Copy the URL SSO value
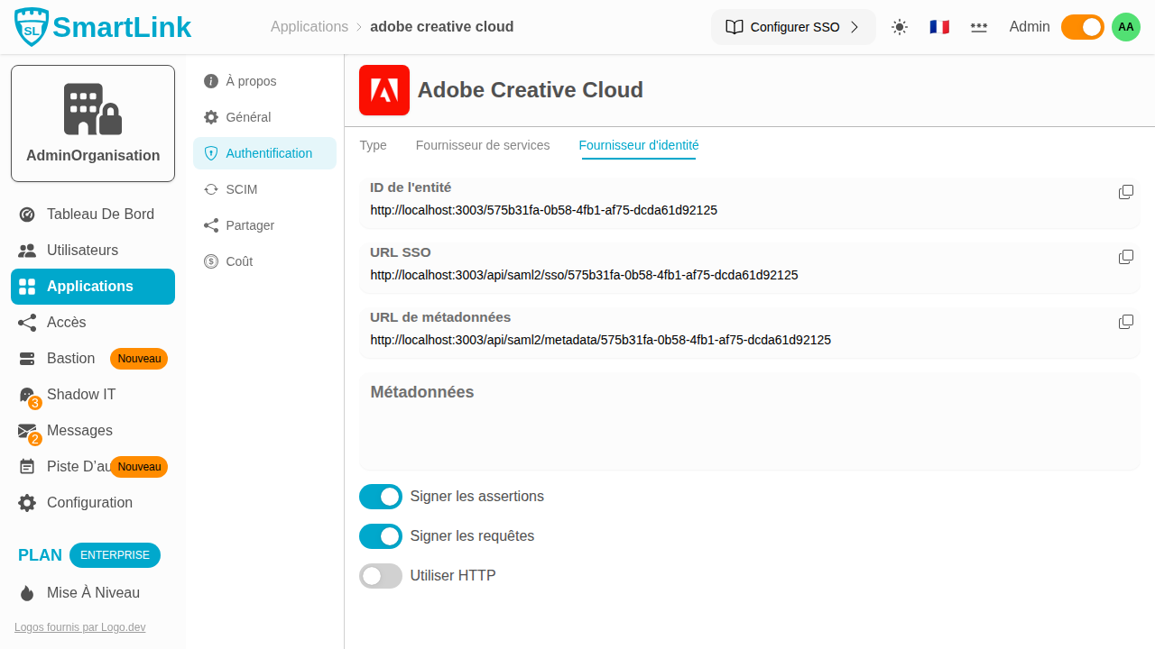1155x649 pixels. click(1125, 257)
